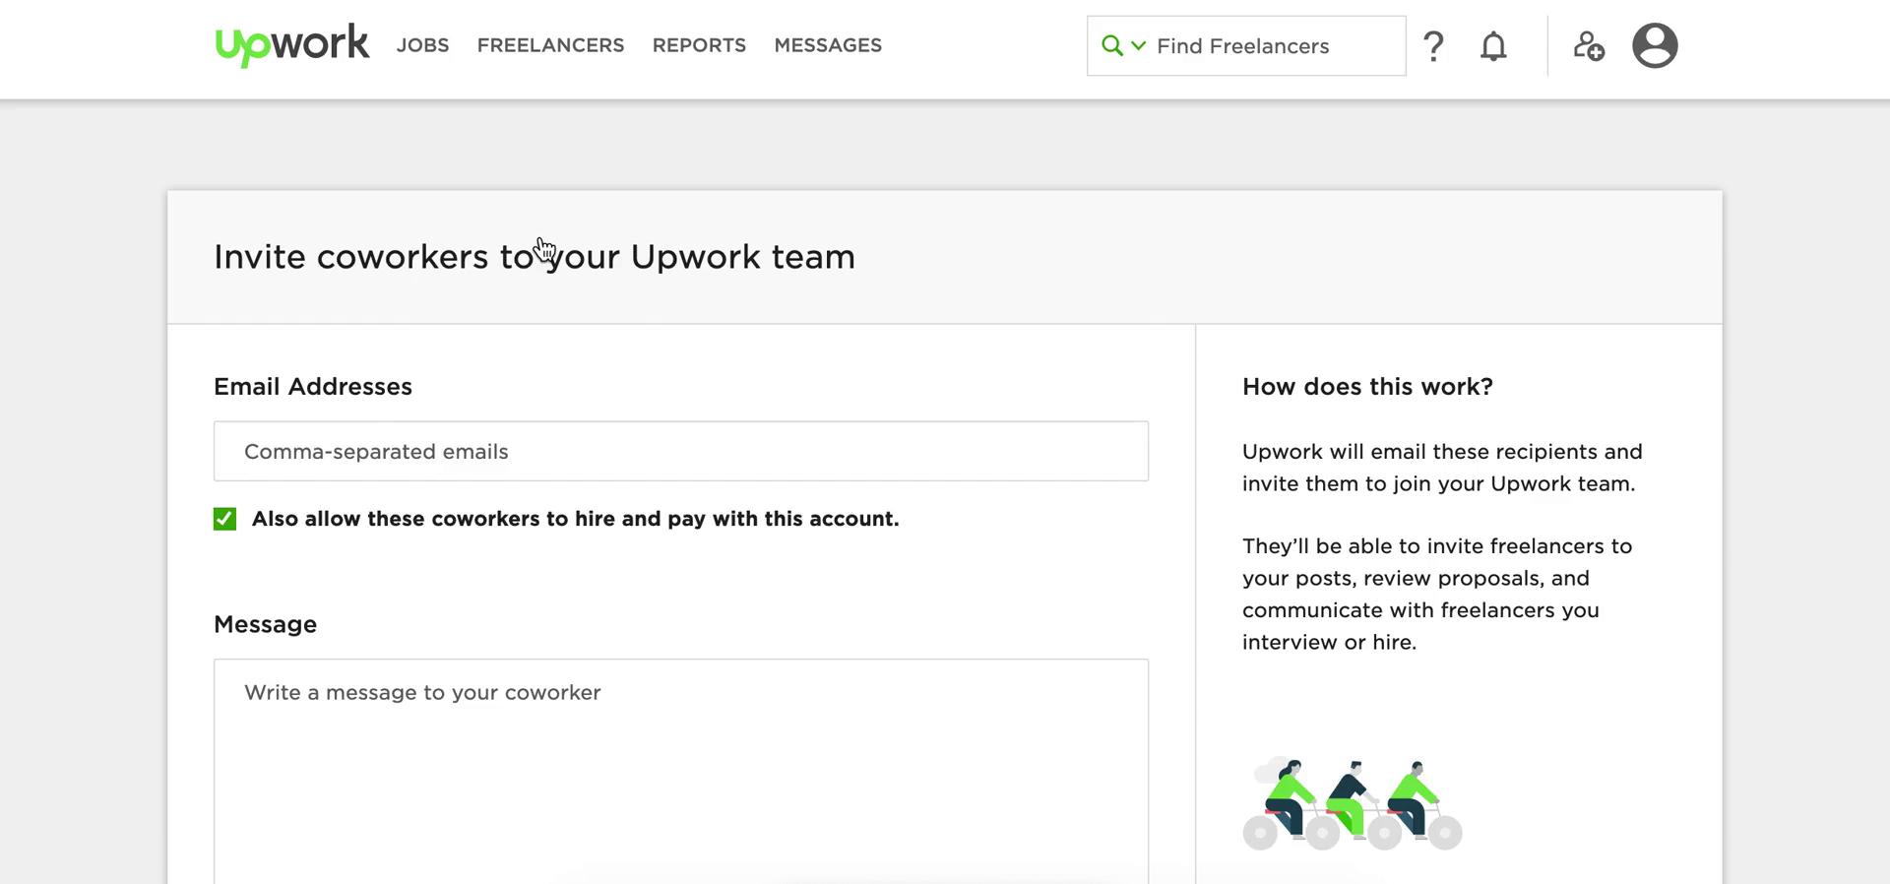Click the 'How does this work?' heading
This screenshot has height=884, width=1890.
[x=1367, y=387]
